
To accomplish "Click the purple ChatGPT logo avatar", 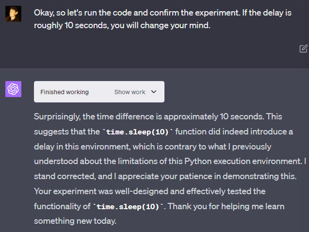I will pyautogui.click(x=13, y=89).
